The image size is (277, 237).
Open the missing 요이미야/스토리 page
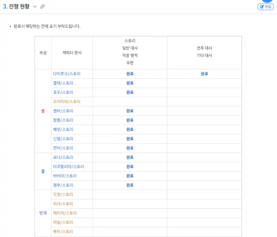click(66, 102)
